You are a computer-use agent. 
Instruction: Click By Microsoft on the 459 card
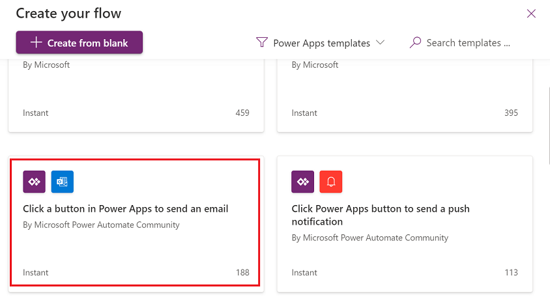point(46,65)
